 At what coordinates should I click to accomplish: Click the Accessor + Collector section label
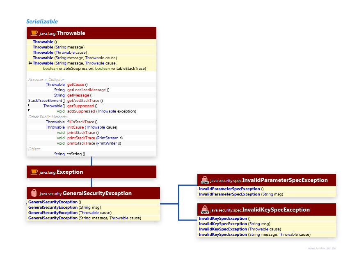[x=46, y=80]
